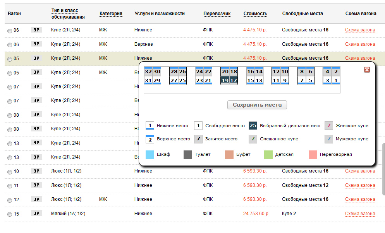The width and height of the screenshot is (385, 233).
Task: Click seat 9 in the wagon scheme
Action: coord(285,81)
